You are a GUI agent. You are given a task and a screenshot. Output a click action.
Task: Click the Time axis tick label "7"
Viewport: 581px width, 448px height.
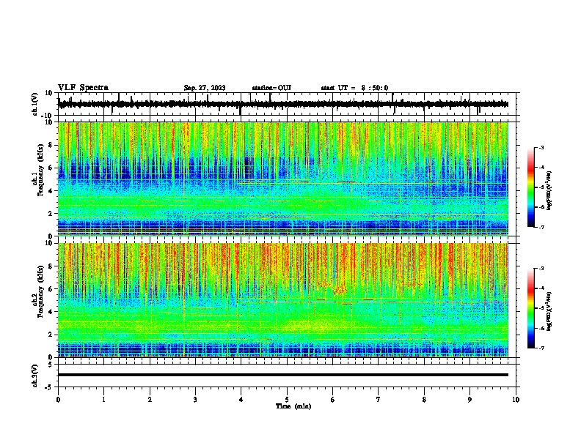(379, 400)
